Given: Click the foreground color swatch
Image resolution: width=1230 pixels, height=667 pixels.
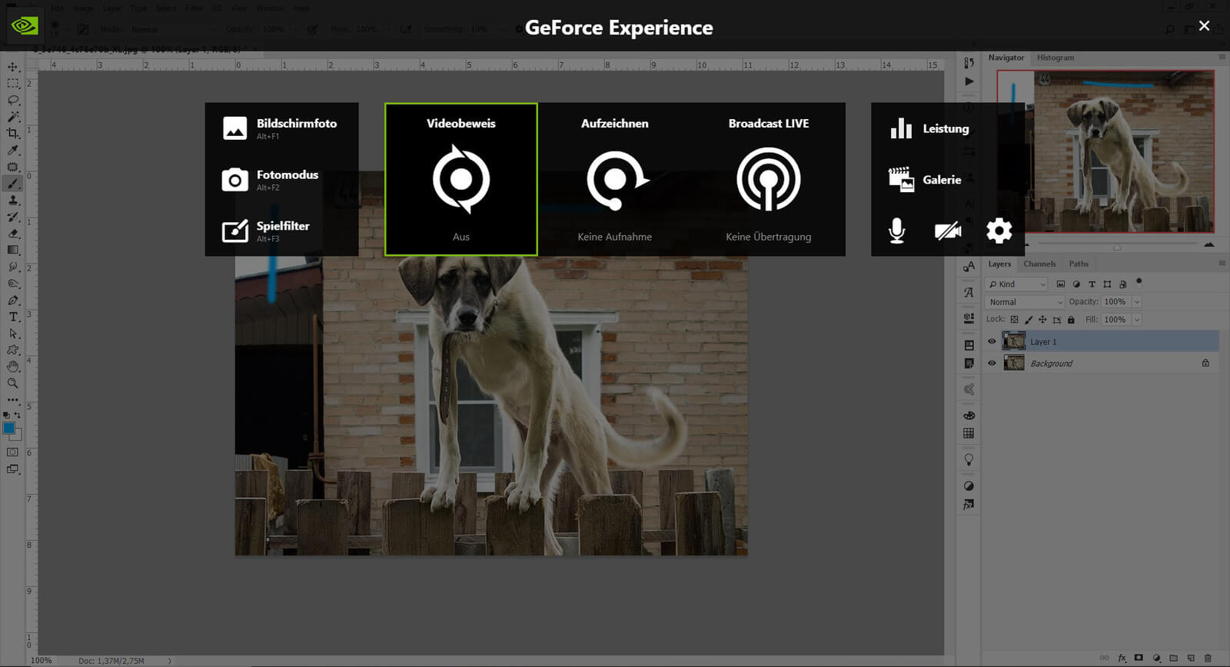Looking at the screenshot, I should click(8, 428).
